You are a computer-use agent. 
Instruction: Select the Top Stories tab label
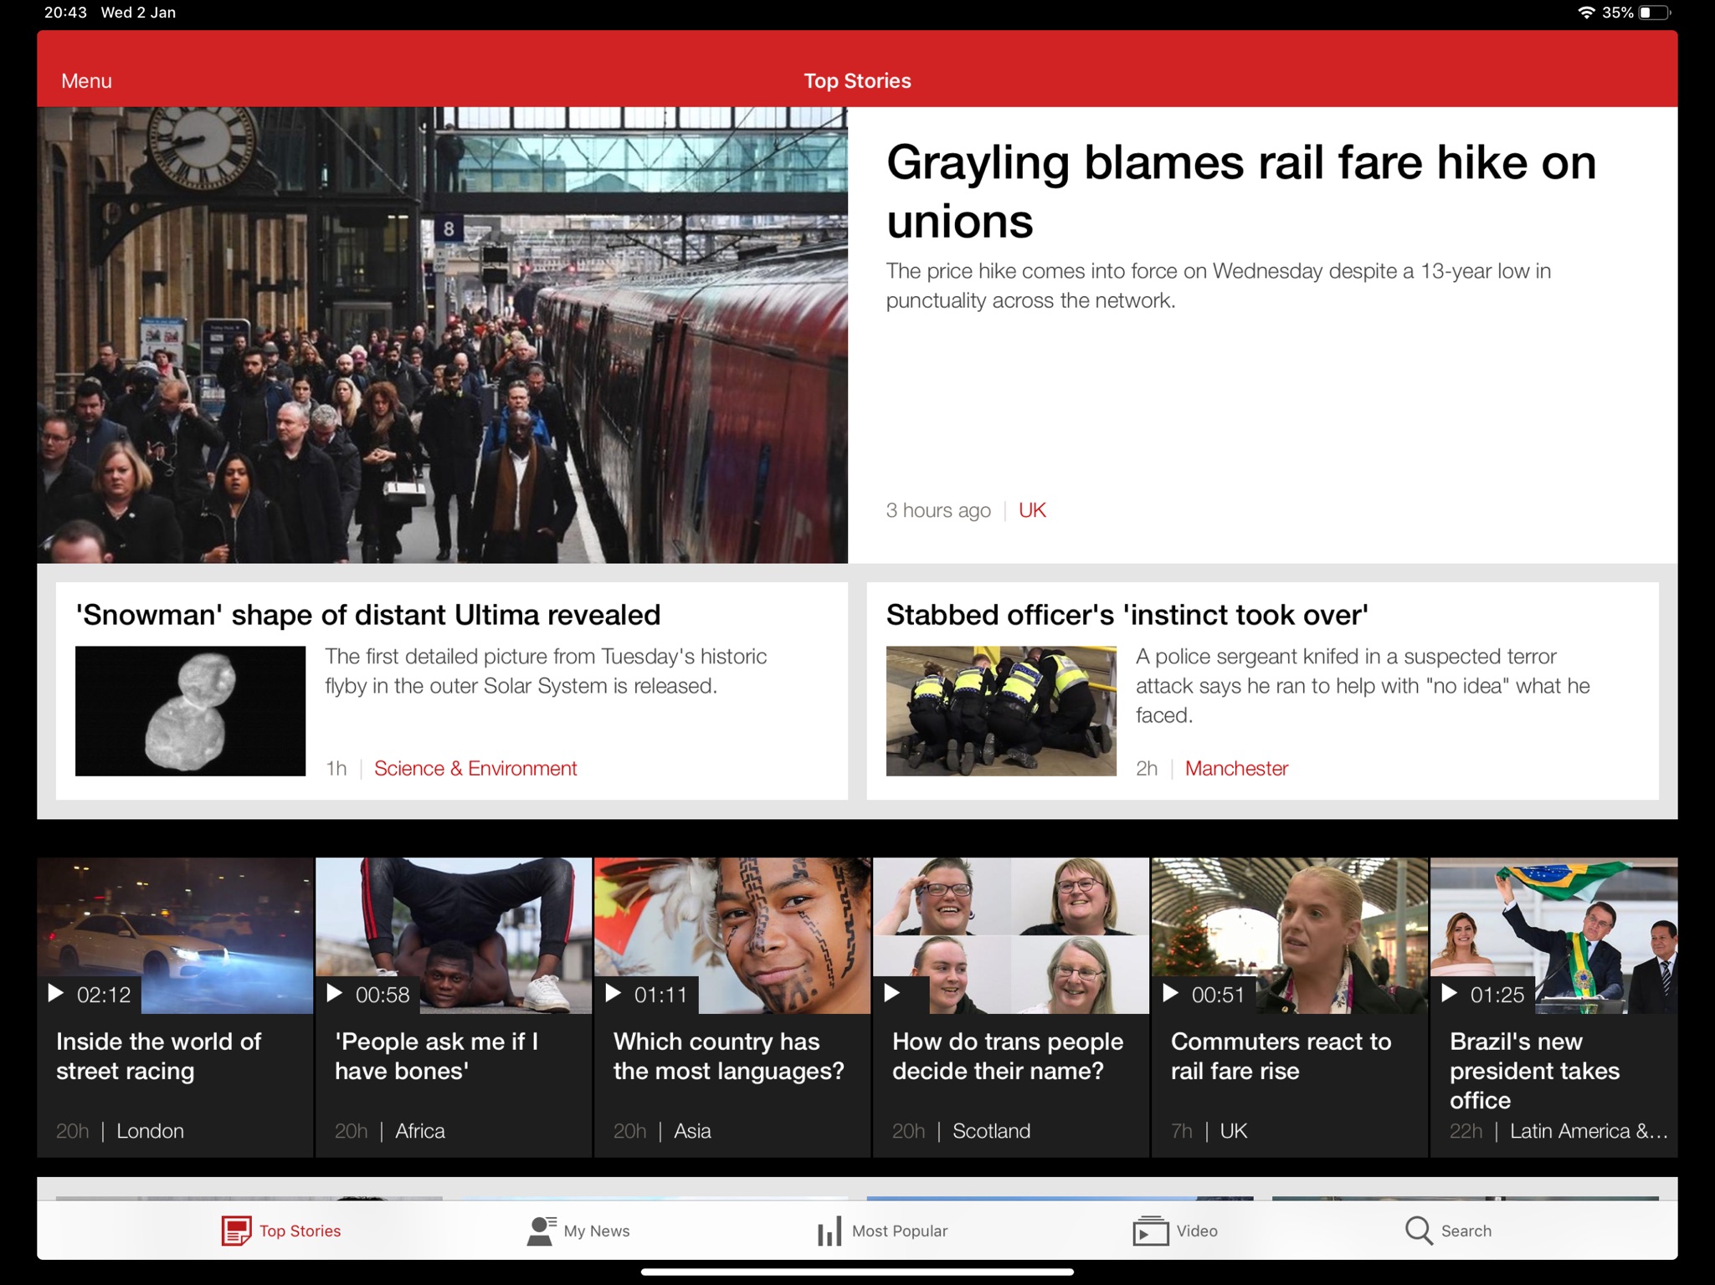pos(300,1231)
